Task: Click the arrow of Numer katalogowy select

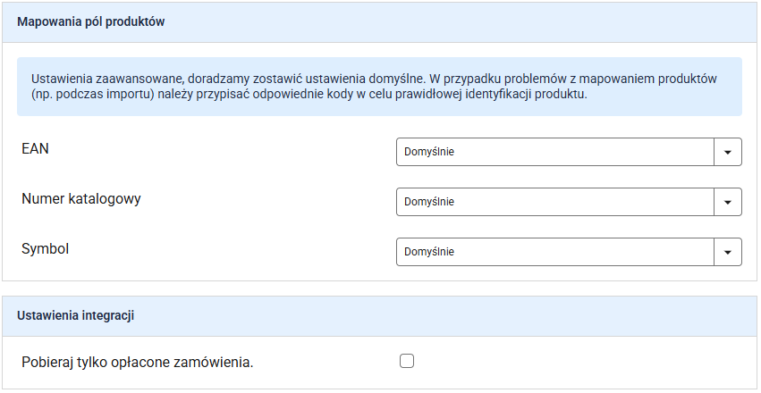Action: point(728,202)
